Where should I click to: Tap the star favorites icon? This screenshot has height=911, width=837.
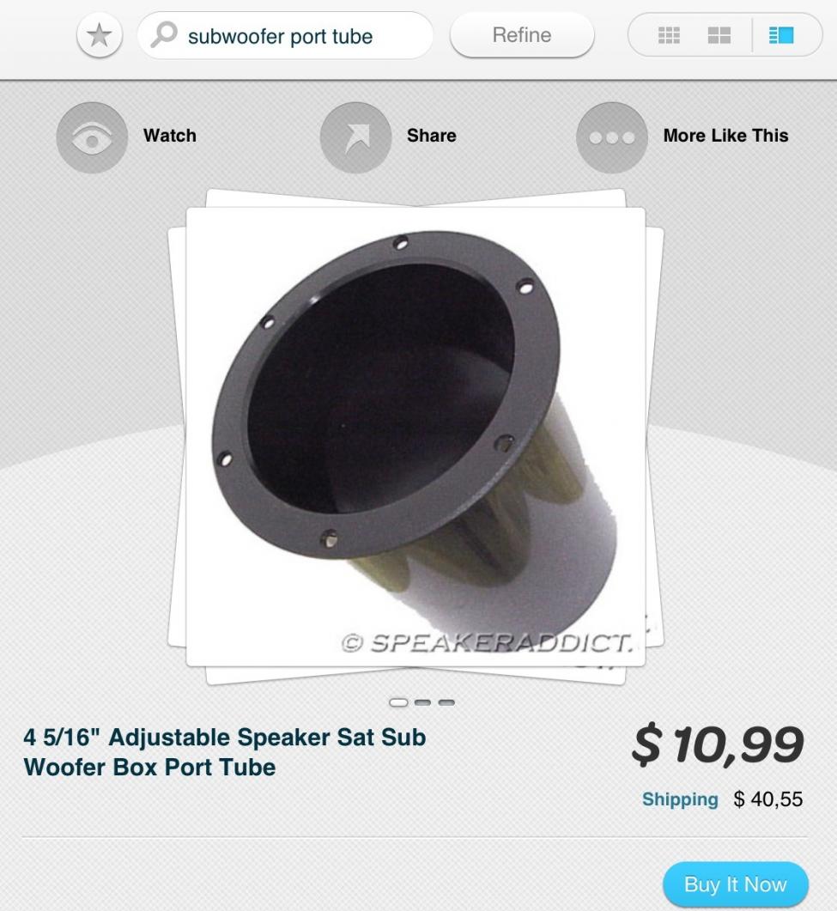100,35
